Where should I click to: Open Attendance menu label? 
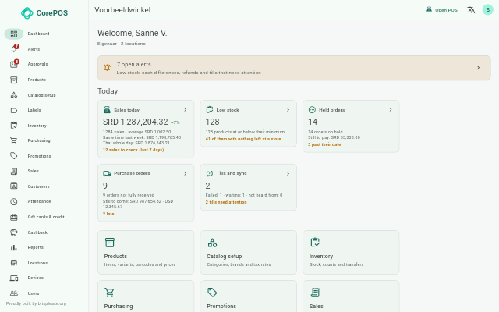pyautogui.click(x=39, y=201)
